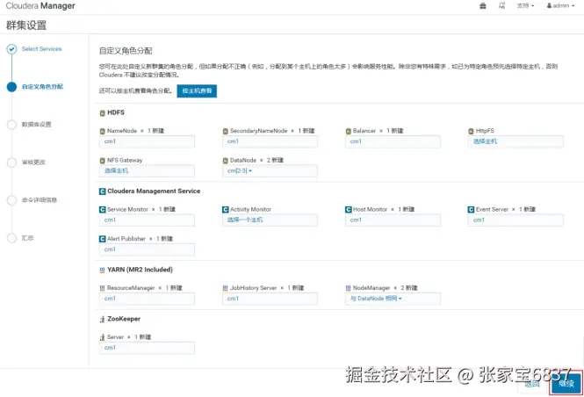Click the YARN (MR2 Included) service icon
Image resolution: width=584 pixels, height=397 pixels.
point(103,270)
